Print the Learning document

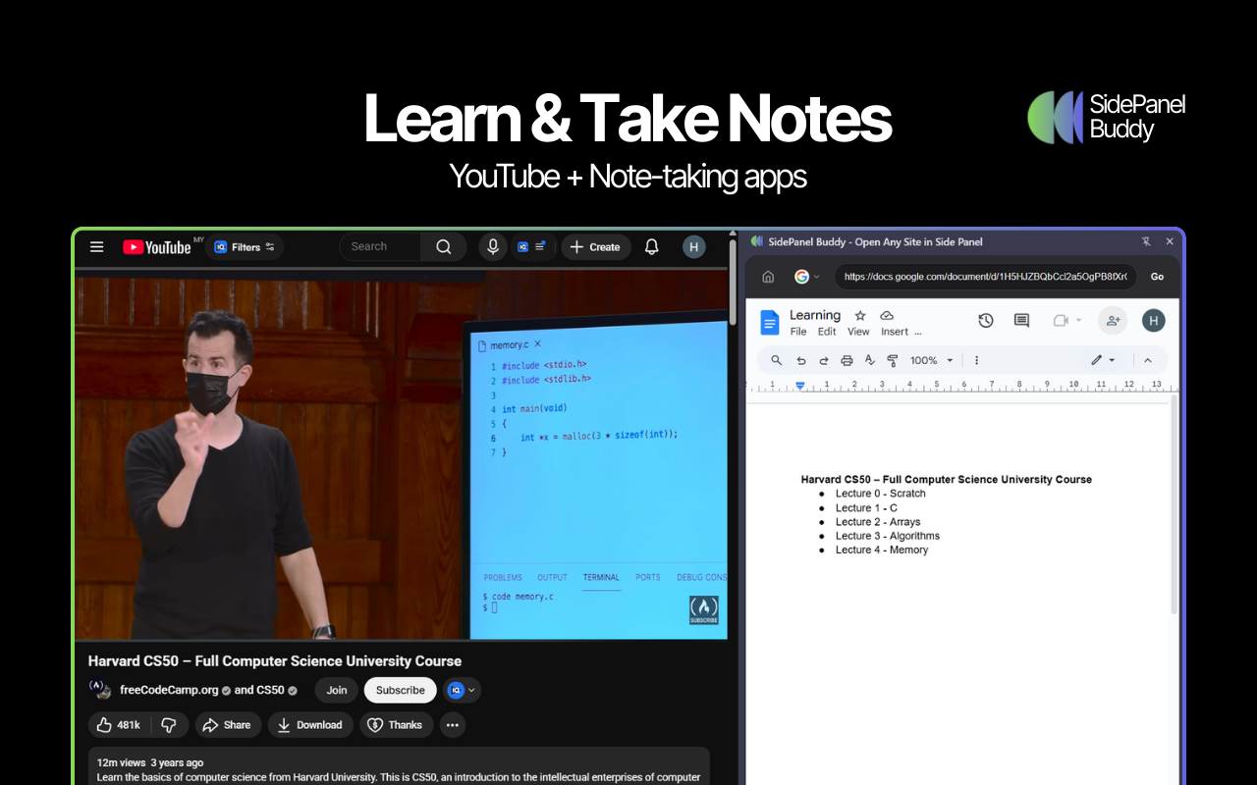point(847,360)
